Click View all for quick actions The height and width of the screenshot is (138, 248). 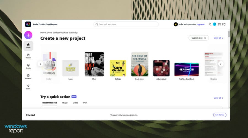(218, 98)
